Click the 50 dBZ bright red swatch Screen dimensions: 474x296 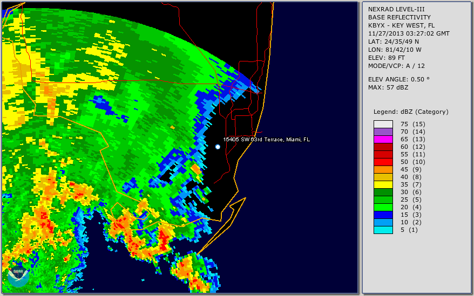[x=383, y=162]
